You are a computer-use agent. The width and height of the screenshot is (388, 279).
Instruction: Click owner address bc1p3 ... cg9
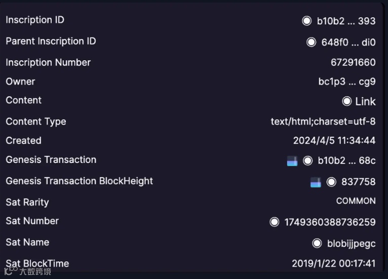click(347, 82)
